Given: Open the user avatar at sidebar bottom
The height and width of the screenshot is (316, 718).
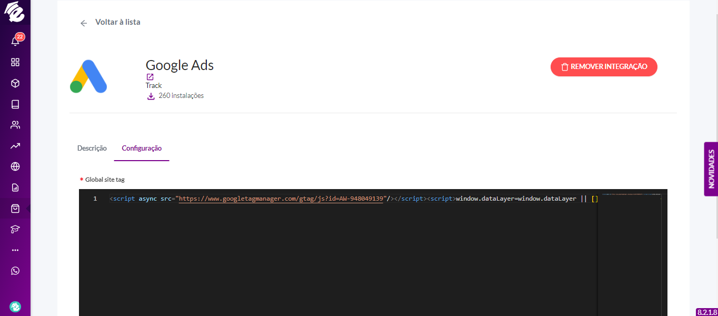Looking at the screenshot, I should (x=15, y=307).
